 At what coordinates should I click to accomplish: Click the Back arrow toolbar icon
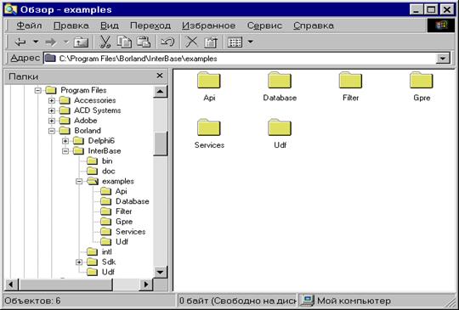(x=20, y=42)
